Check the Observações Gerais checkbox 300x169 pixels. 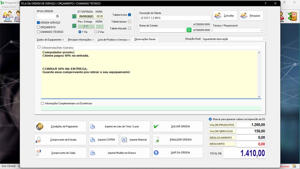tap(39, 47)
